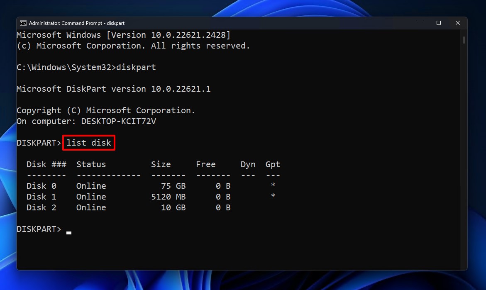Viewport: 486px width, 290px height.
Task: Click the highlighted 'list disk' command
Action: pyautogui.click(x=89, y=143)
